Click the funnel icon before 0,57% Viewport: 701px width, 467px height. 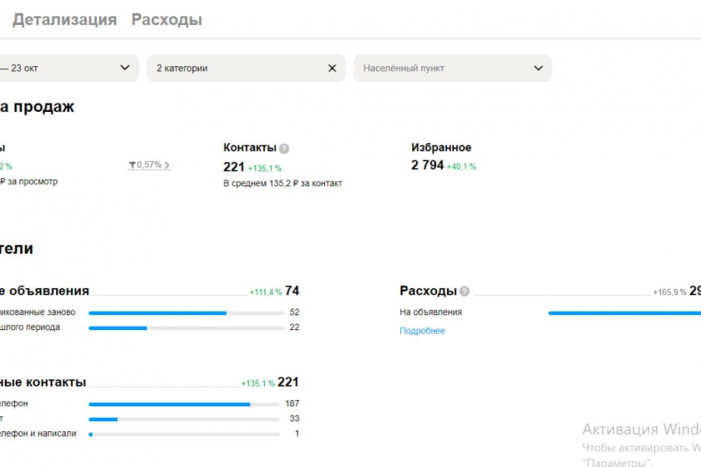click(132, 165)
